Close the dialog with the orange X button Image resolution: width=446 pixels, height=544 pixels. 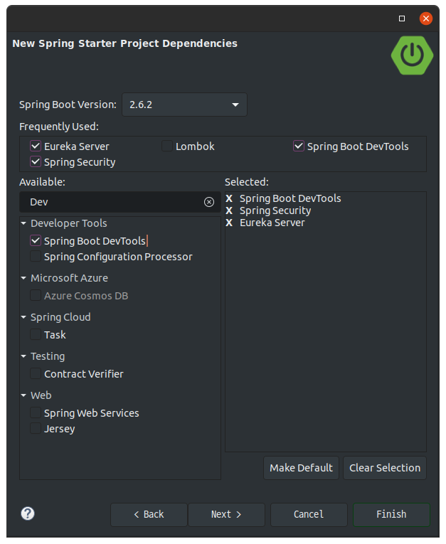click(426, 18)
